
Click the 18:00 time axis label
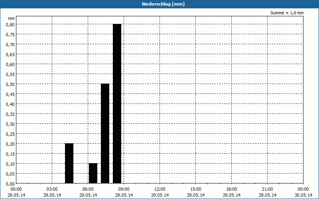tap(232, 189)
